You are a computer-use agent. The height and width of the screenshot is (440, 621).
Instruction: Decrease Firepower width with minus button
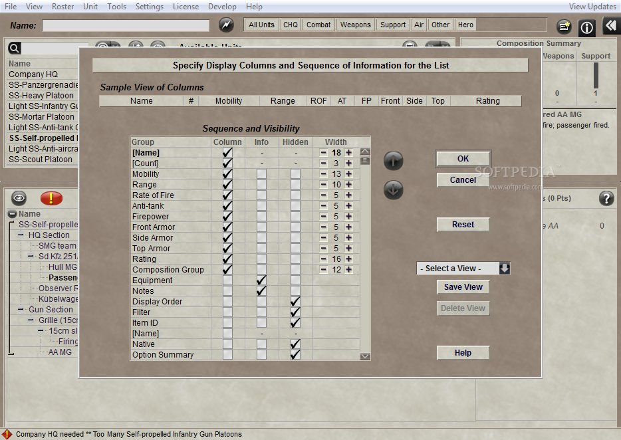(x=324, y=216)
